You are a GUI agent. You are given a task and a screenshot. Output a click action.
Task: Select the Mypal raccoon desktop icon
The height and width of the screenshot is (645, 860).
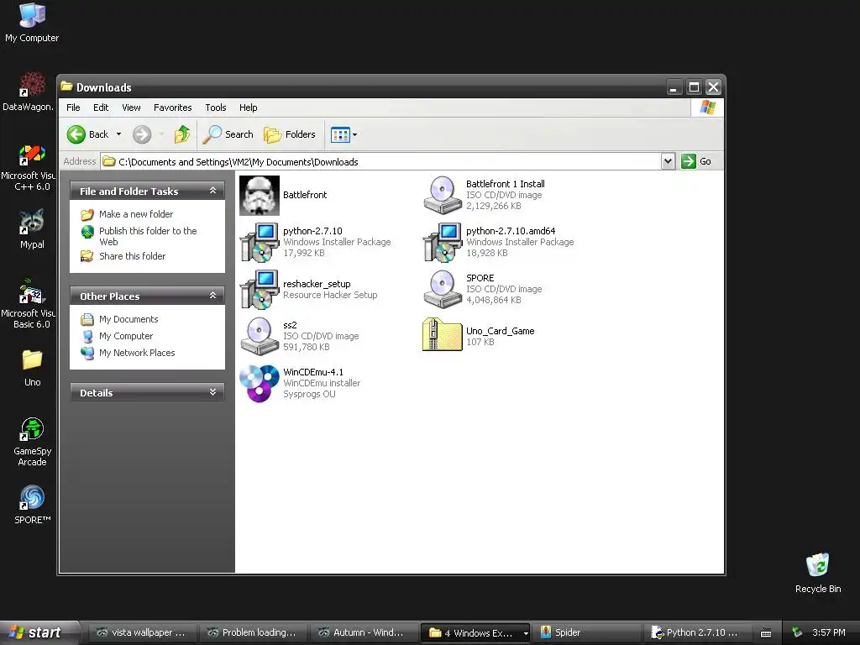click(x=32, y=229)
